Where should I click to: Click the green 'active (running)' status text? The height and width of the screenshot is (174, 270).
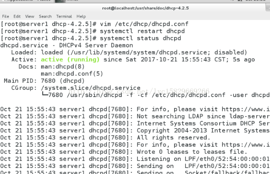pos(70,60)
